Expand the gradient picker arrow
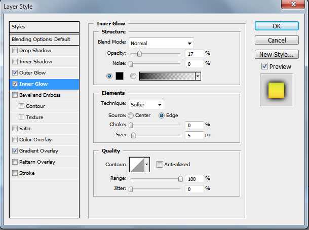Screen dimensions: 309x230 point(198,76)
